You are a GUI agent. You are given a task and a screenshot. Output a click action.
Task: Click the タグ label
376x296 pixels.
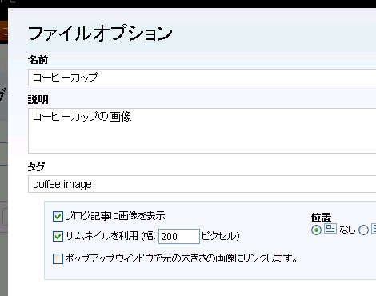pyautogui.click(x=36, y=167)
